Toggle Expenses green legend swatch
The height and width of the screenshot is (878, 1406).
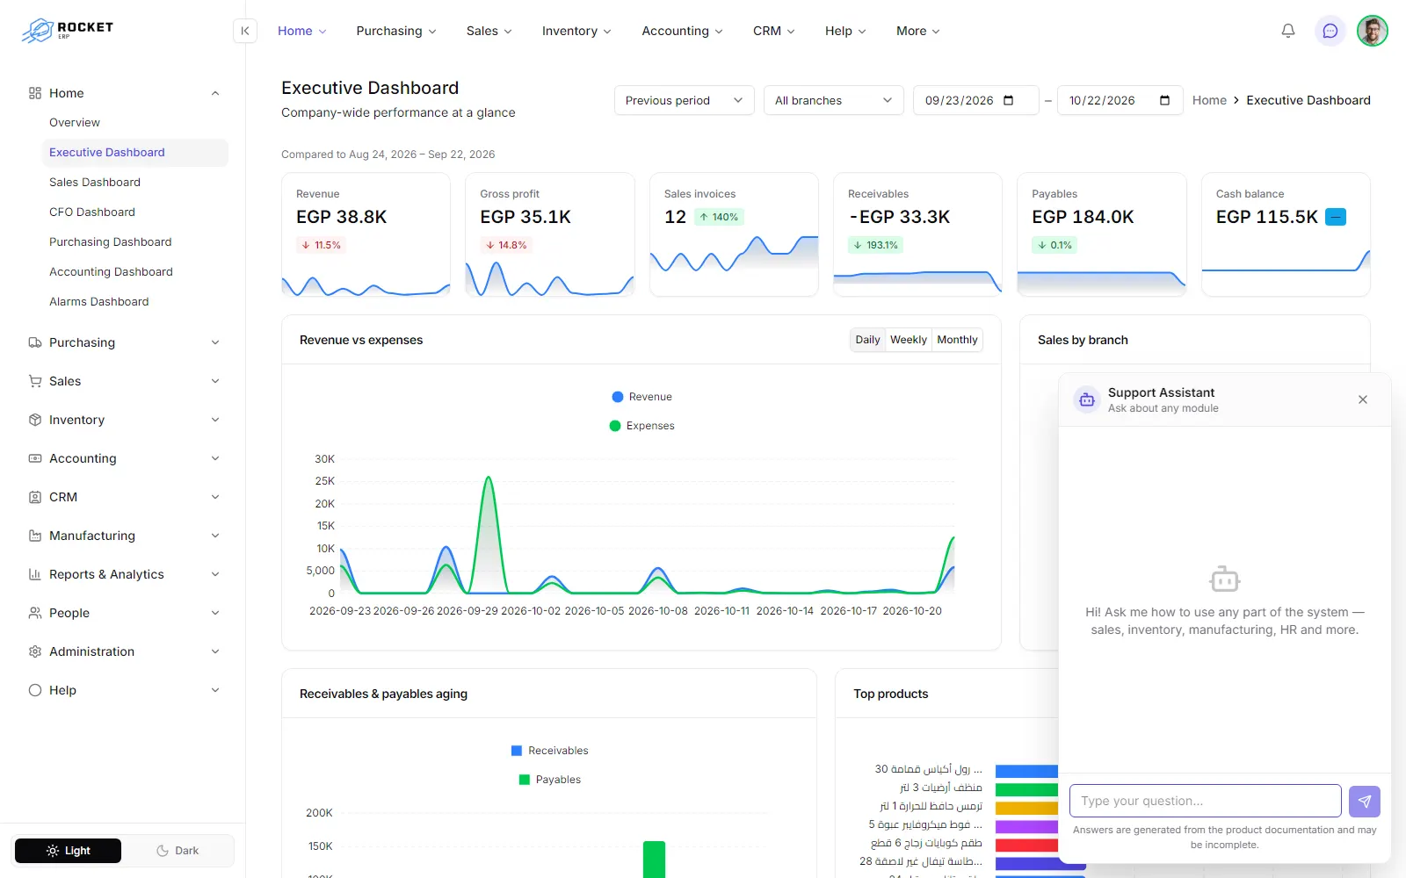[x=615, y=426]
